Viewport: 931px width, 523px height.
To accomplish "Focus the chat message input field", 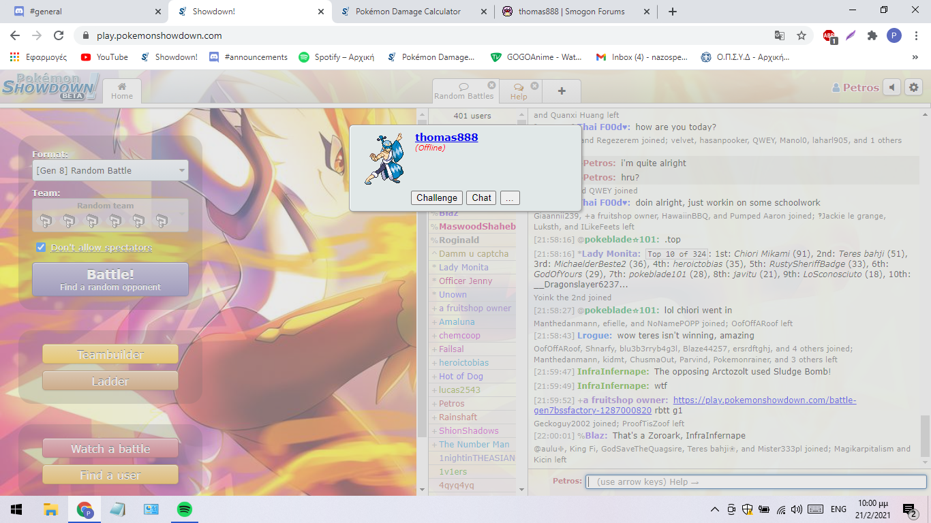I will click(x=757, y=481).
